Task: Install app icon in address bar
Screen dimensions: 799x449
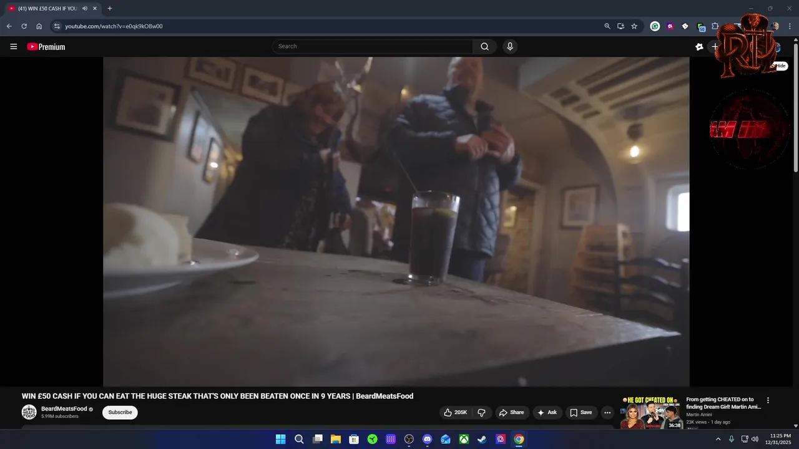Action: [x=620, y=26]
